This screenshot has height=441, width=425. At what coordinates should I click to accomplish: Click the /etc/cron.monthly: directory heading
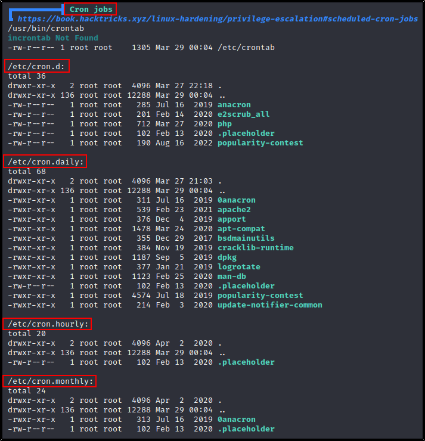click(50, 381)
